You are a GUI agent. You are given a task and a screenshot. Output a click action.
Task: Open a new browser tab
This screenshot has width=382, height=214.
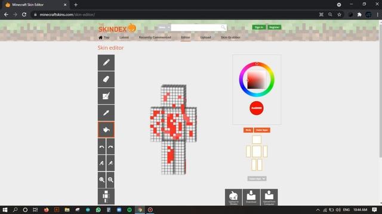(76, 5)
